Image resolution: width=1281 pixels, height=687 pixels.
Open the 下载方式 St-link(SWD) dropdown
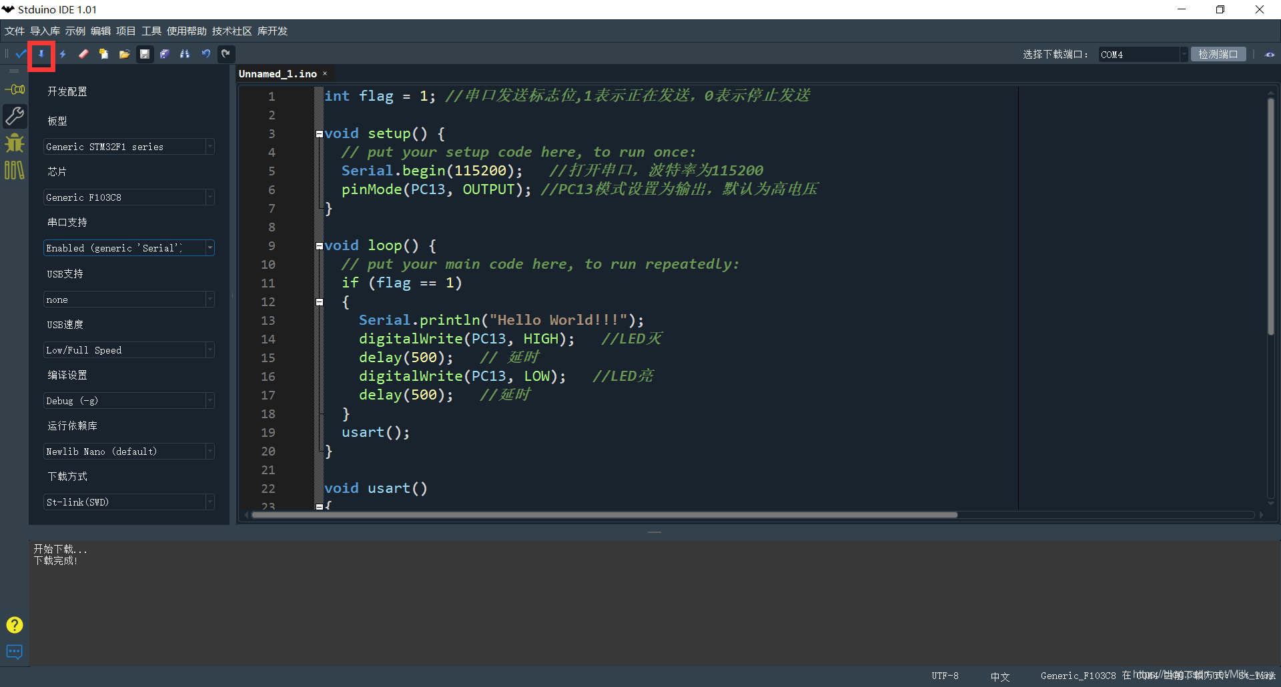coord(129,502)
